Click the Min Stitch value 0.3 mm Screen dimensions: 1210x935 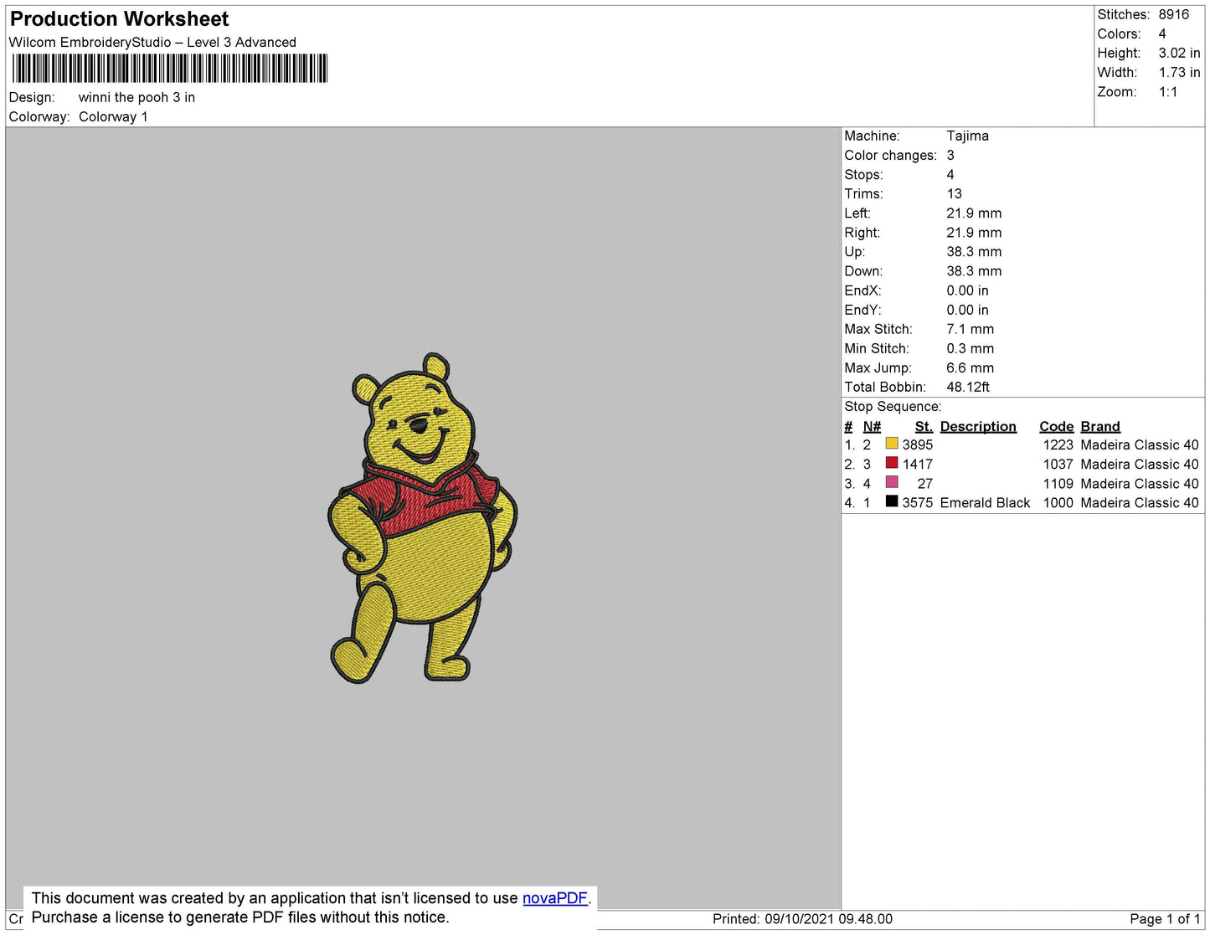click(970, 349)
